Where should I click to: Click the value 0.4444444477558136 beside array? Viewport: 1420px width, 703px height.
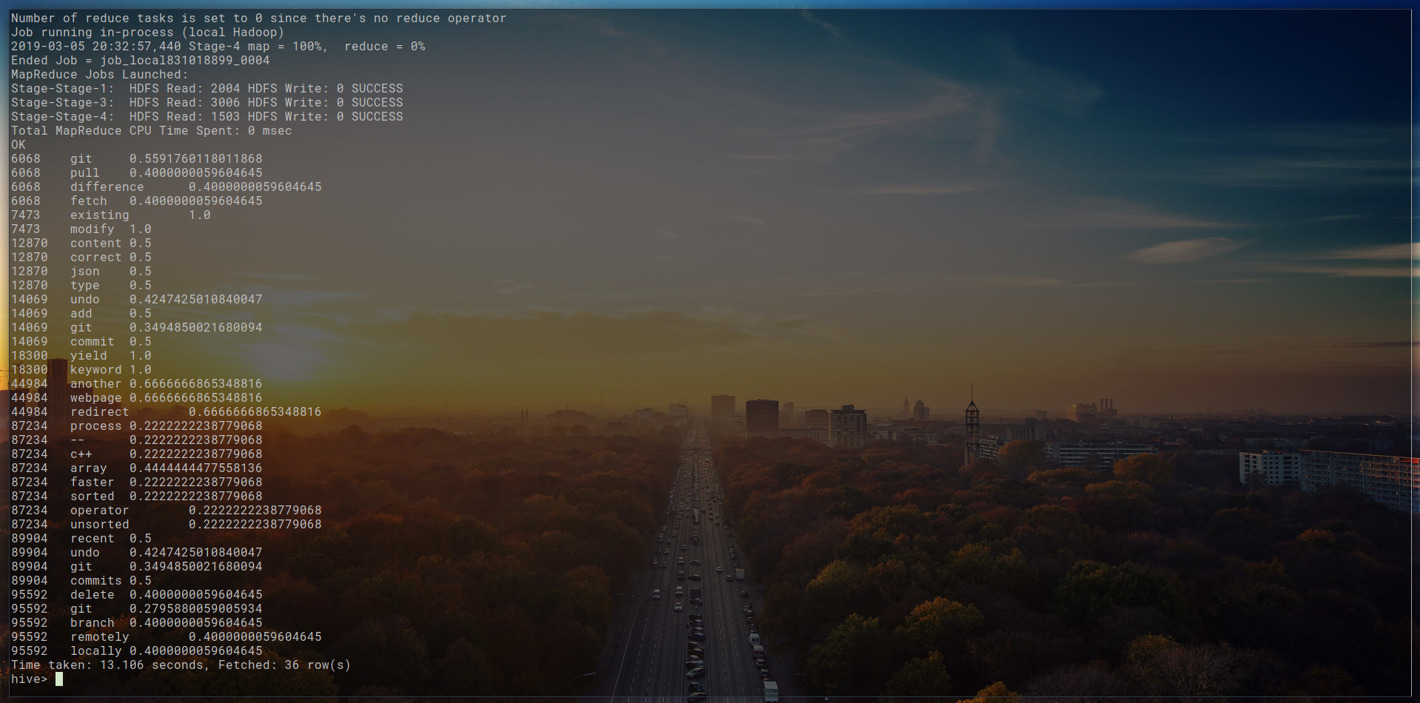[196, 468]
